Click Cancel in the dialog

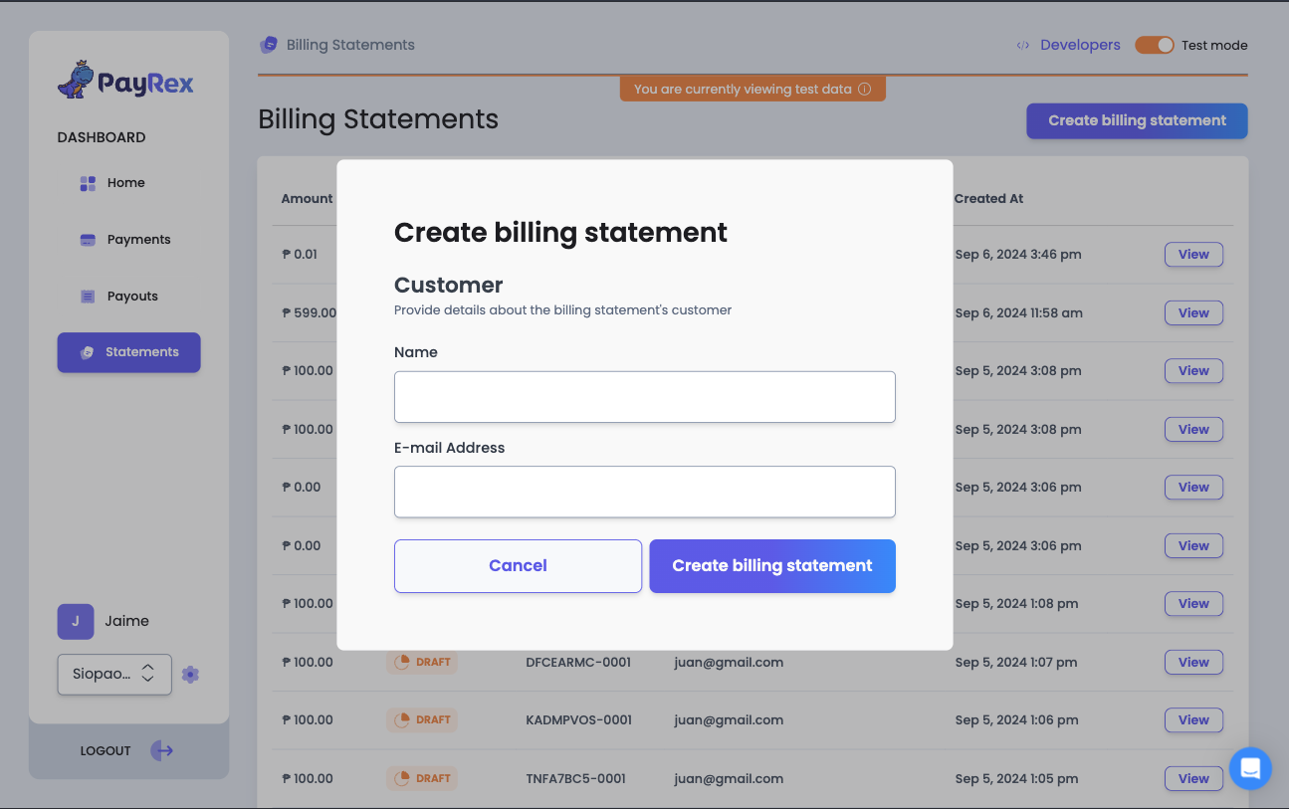518,565
